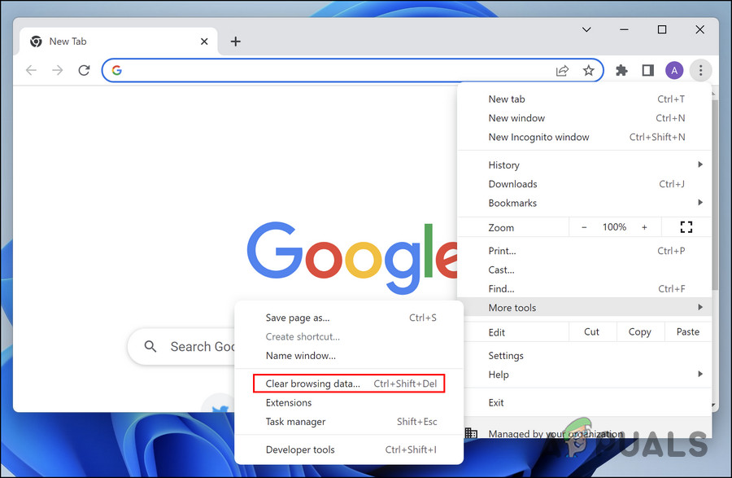Viewport: 732px width, 478px height.
Task: Choose Find... from the menu
Action: [585, 289]
